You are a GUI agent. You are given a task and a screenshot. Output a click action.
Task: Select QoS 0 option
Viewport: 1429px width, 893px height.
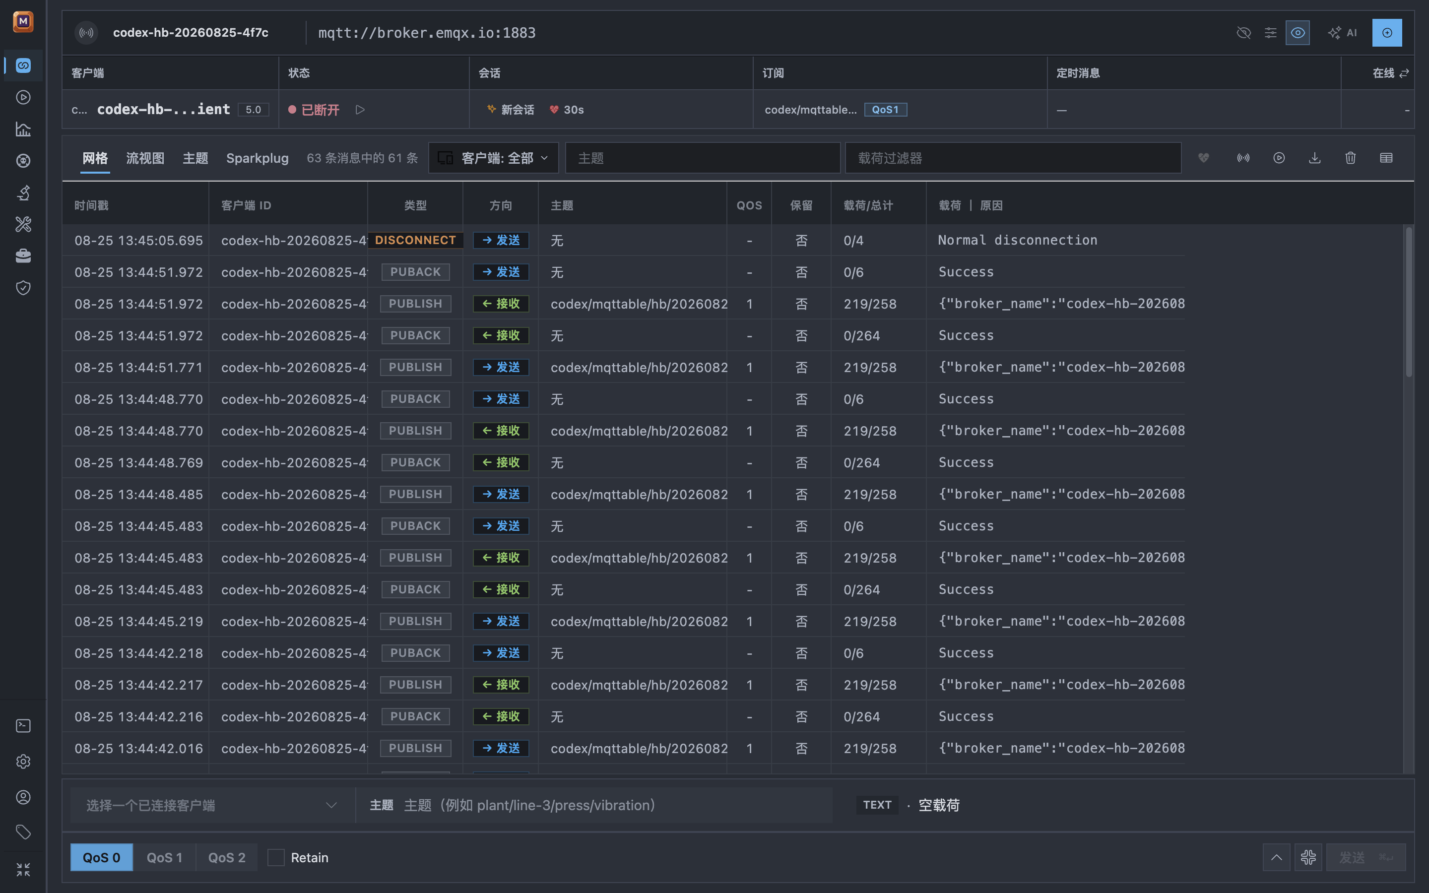102,857
